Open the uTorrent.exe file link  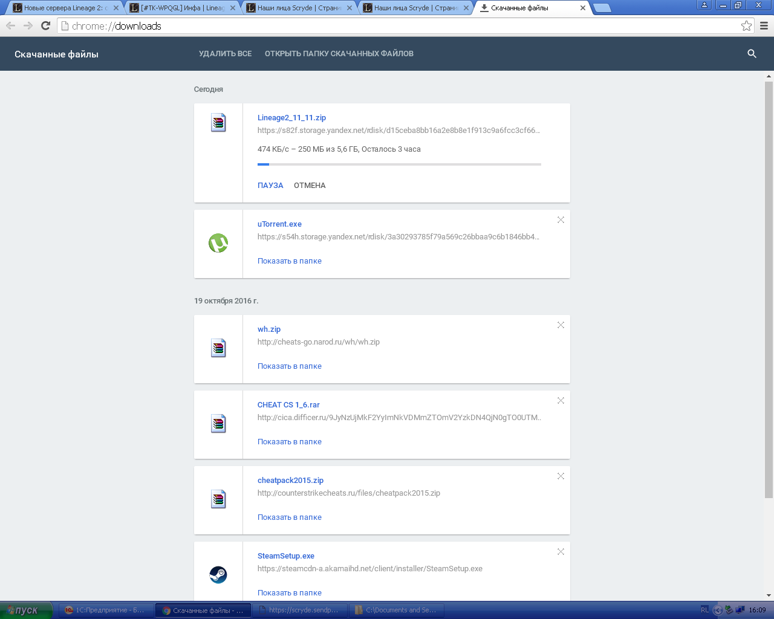coord(279,224)
